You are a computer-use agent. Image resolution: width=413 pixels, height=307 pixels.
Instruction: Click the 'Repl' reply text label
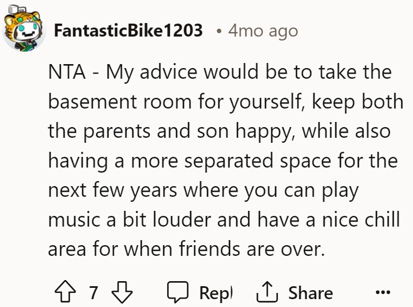coord(216,293)
